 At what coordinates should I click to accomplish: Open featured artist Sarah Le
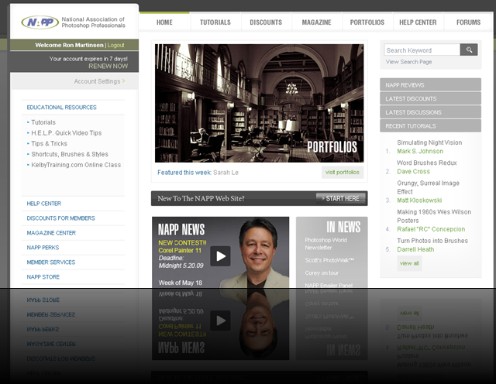tap(226, 173)
